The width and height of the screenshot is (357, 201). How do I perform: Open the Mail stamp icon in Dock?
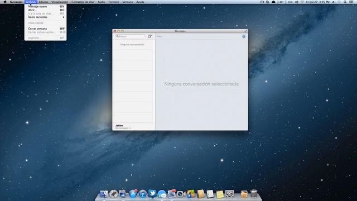(x=172, y=194)
